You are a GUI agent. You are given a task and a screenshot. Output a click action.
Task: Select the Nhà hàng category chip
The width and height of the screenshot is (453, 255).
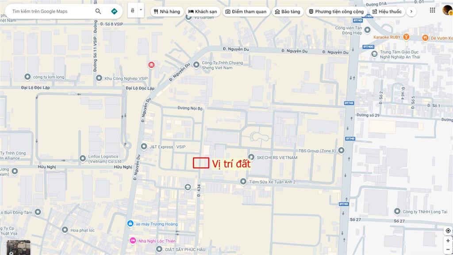tap(167, 11)
